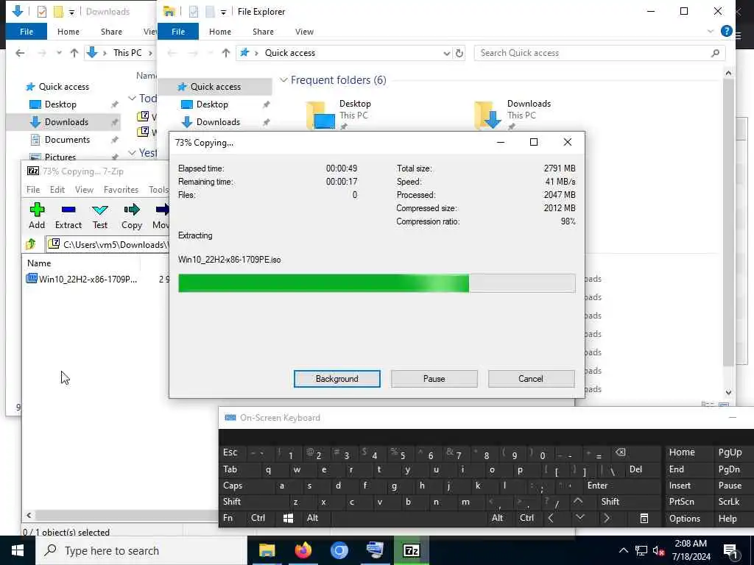Click the context menu key on On-Screen Keyboard
This screenshot has height=565, width=754.
coord(644,519)
